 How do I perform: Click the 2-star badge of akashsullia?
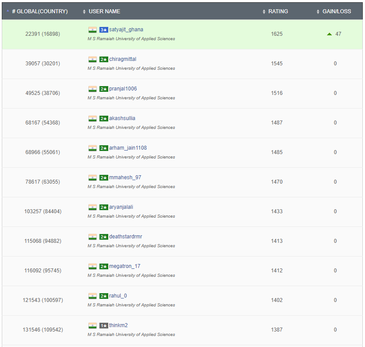tap(104, 118)
